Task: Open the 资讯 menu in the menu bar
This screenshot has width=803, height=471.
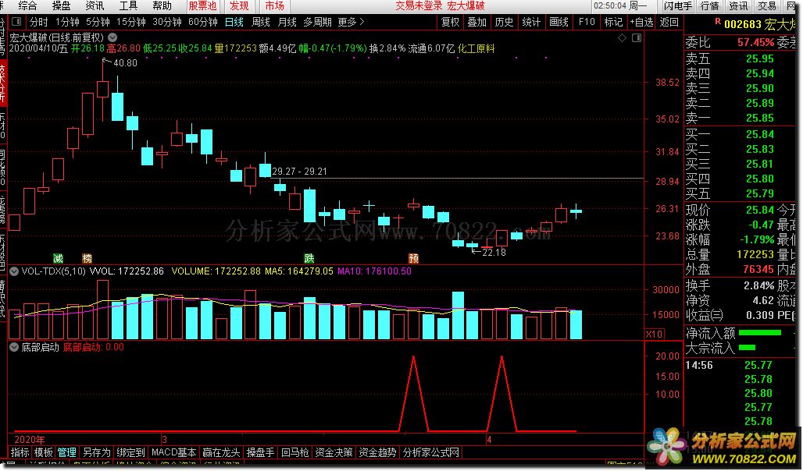Action: [95, 6]
